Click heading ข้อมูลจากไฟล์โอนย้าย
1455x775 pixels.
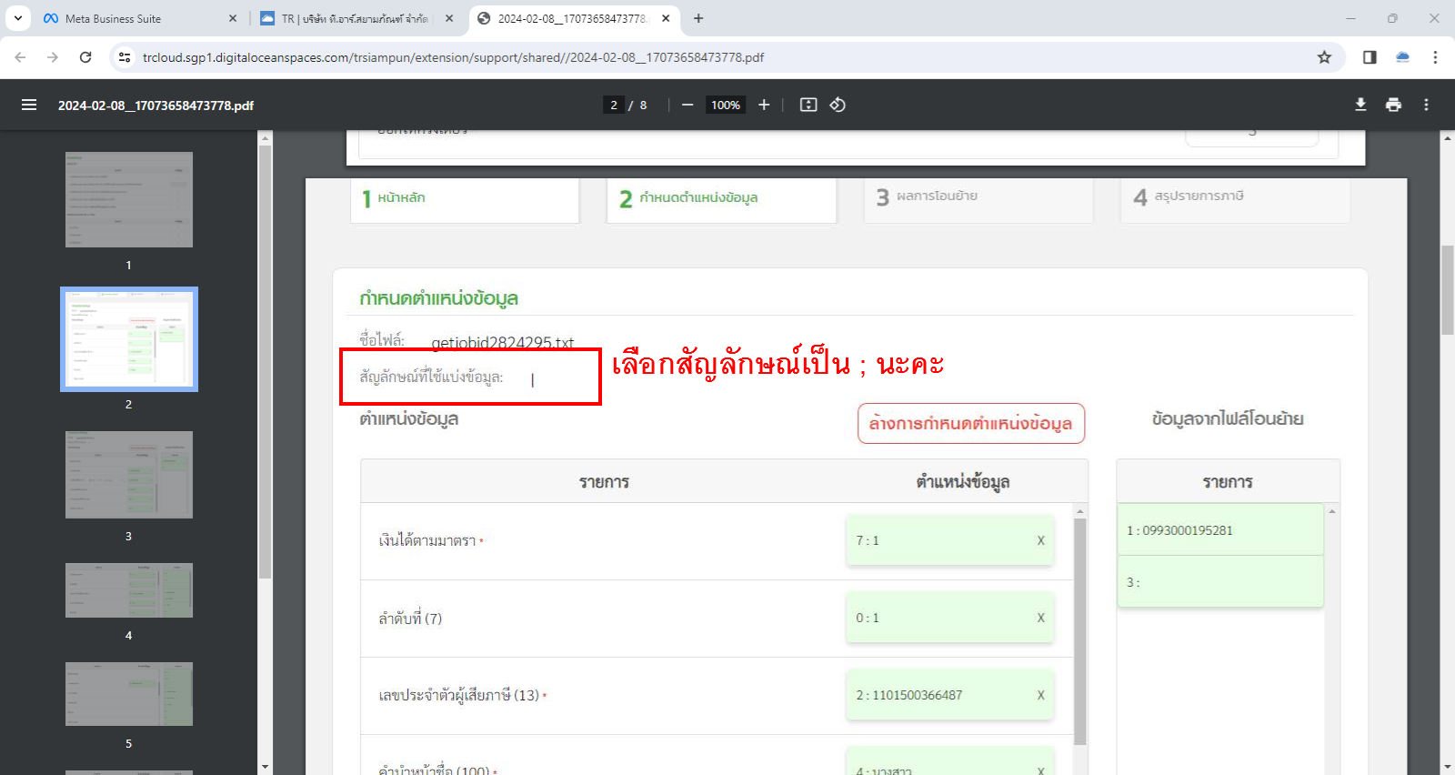coord(1228,418)
